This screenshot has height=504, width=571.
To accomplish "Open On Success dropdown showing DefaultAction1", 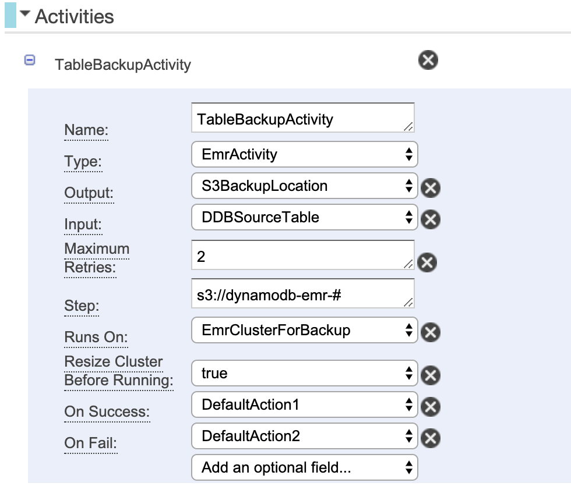I will coord(304,404).
